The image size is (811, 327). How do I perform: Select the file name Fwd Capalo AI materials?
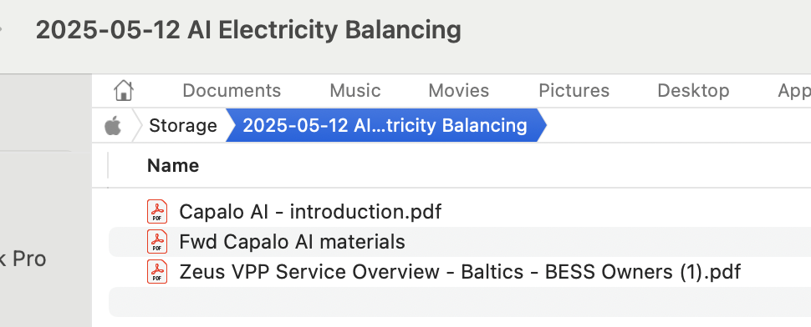pyautogui.click(x=293, y=241)
